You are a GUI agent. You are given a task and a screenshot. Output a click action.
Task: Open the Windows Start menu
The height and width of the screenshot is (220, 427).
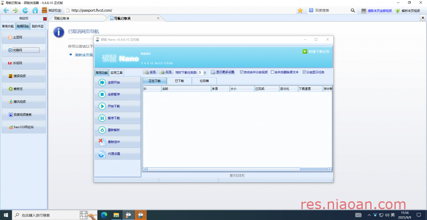[x=6, y=215]
